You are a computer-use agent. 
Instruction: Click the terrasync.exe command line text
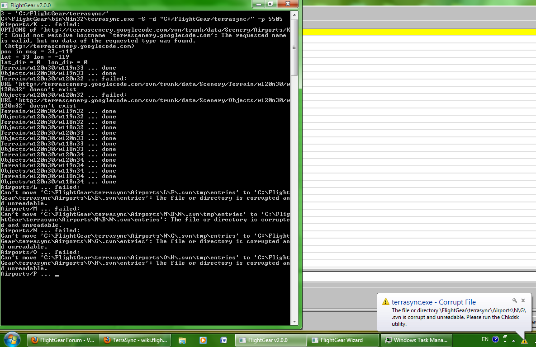pos(142,19)
